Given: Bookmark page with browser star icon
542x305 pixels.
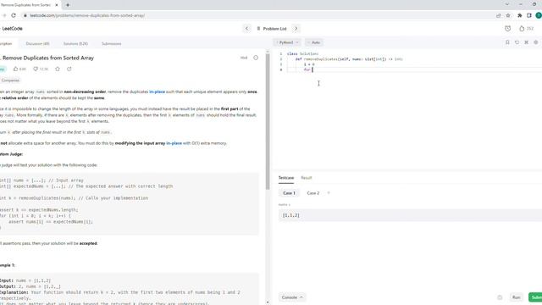Looking at the screenshot, I should [x=508, y=15].
